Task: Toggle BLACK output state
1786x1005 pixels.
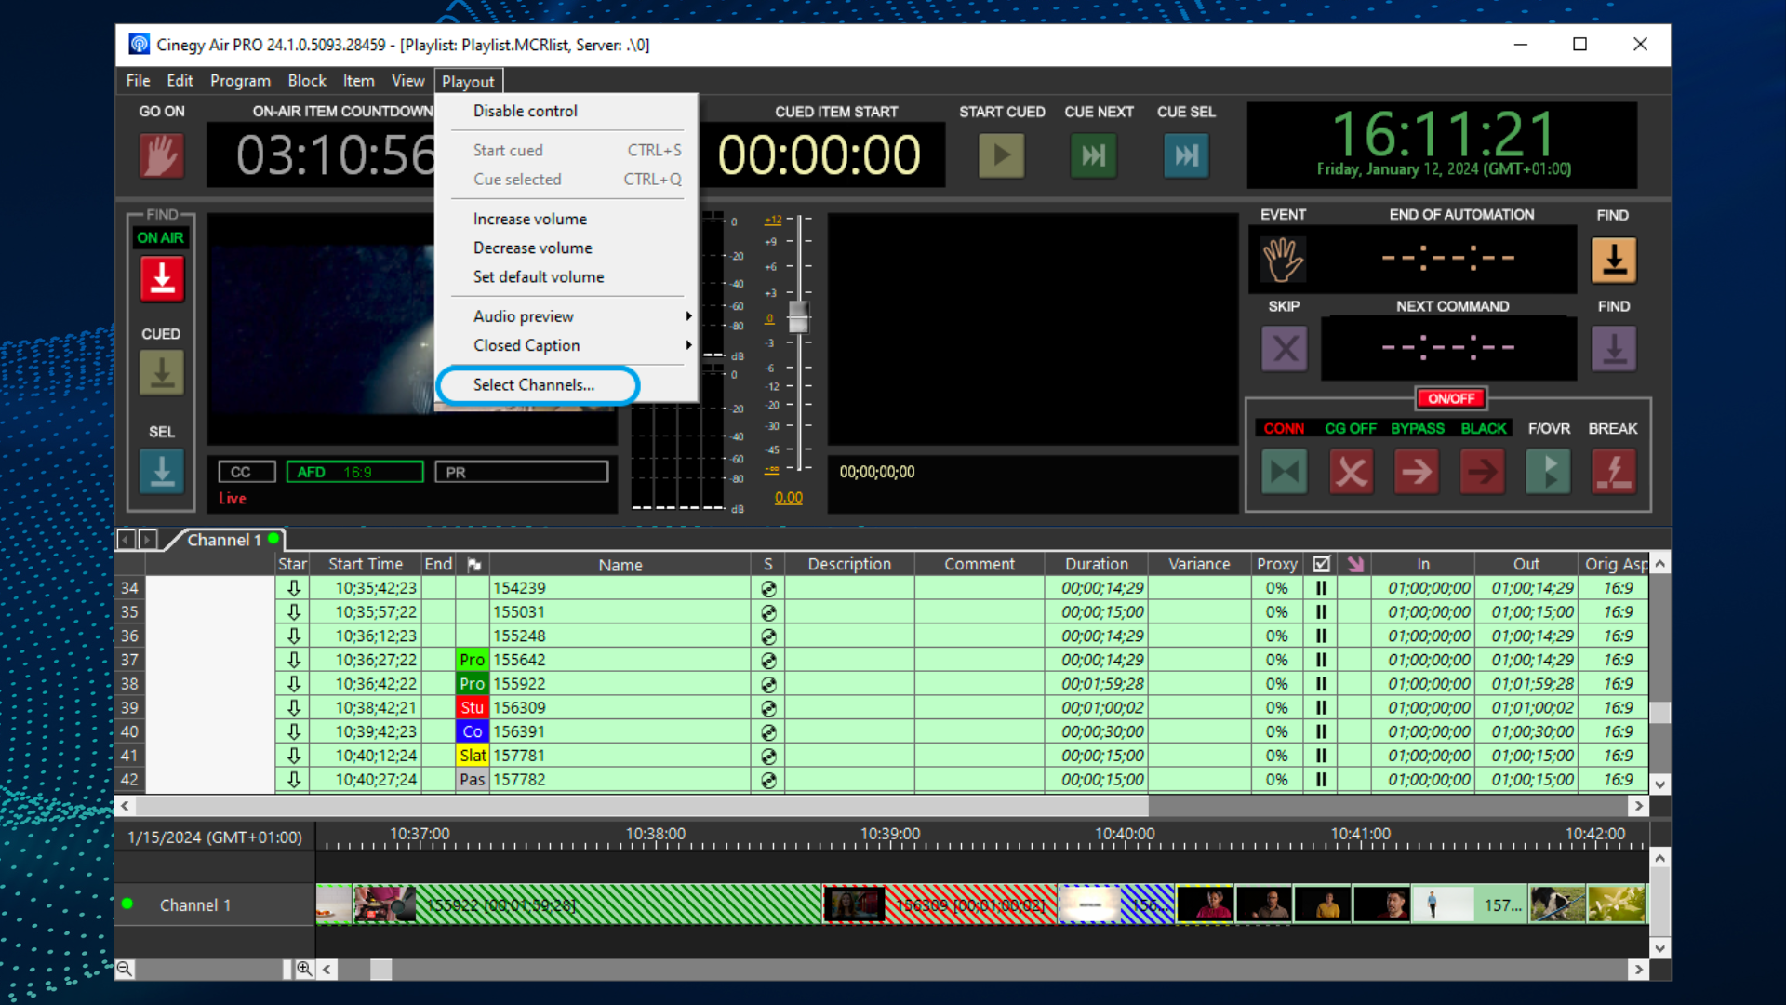Action: click(x=1483, y=472)
